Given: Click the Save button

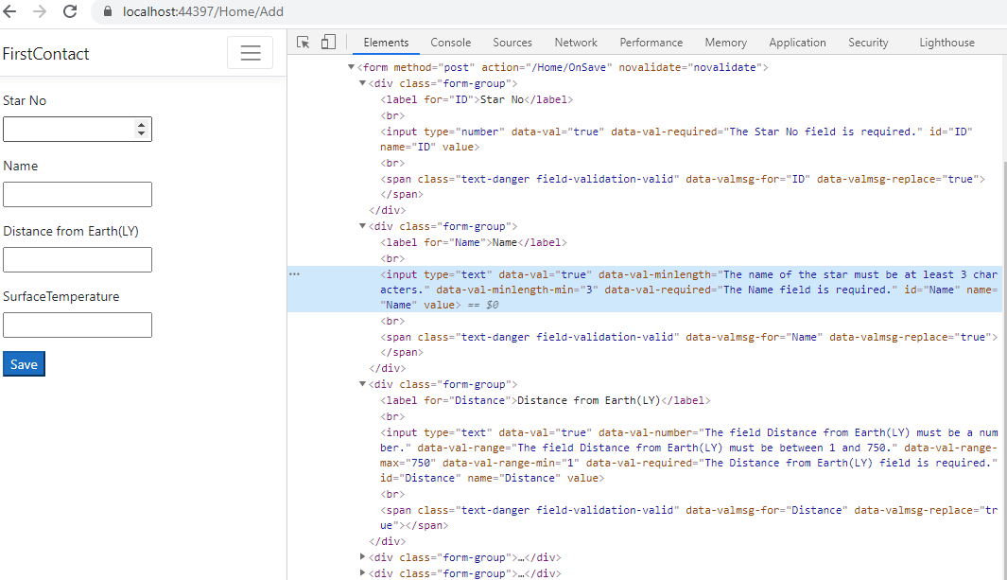Looking at the screenshot, I should pos(24,364).
